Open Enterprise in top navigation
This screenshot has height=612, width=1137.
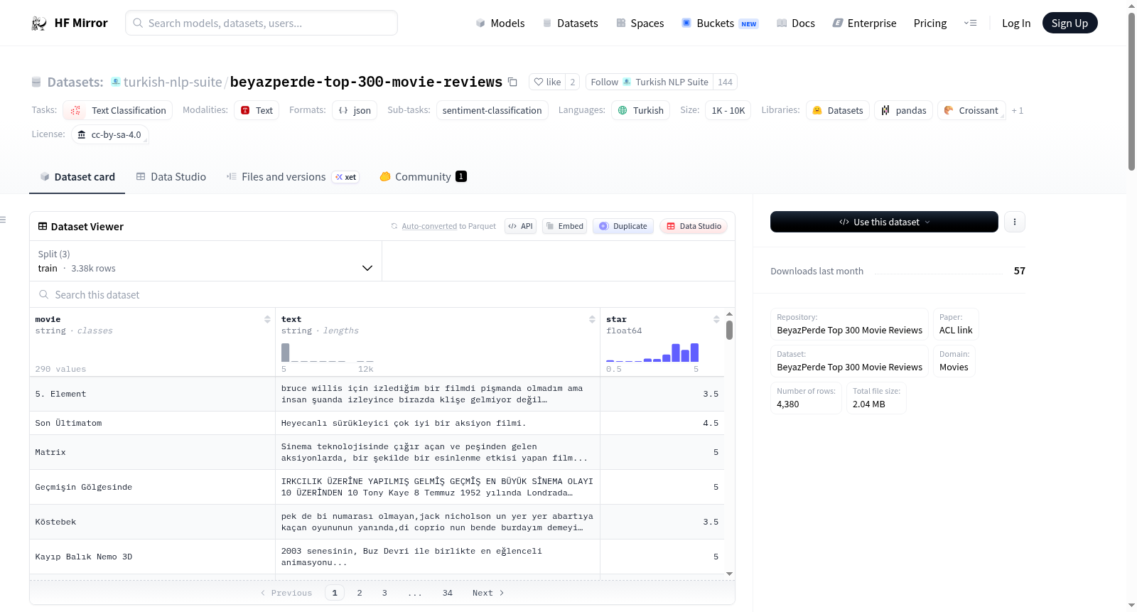tap(865, 23)
